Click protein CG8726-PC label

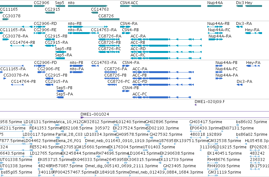(x=119, y=82)
